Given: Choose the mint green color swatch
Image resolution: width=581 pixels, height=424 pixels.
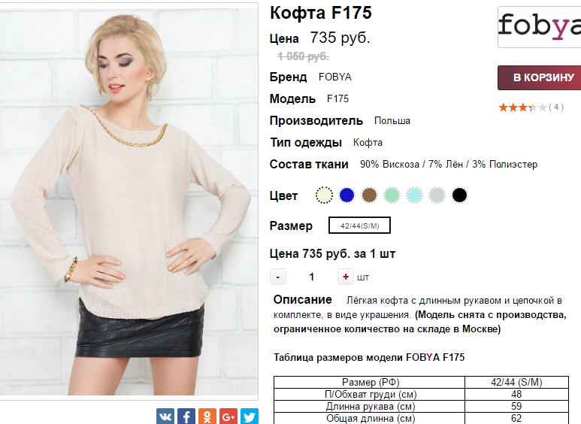Looking at the screenshot, I should 392,195.
